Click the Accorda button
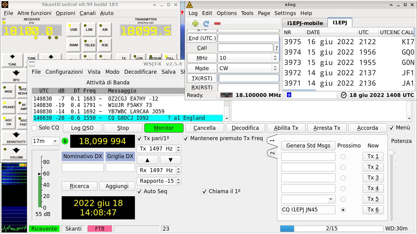This screenshot has height=234, width=417. [368, 128]
